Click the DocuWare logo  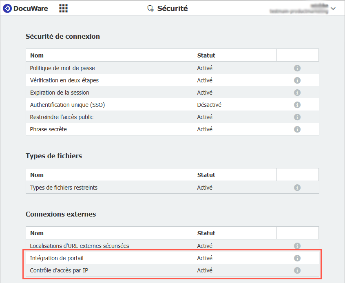point(25,8)
